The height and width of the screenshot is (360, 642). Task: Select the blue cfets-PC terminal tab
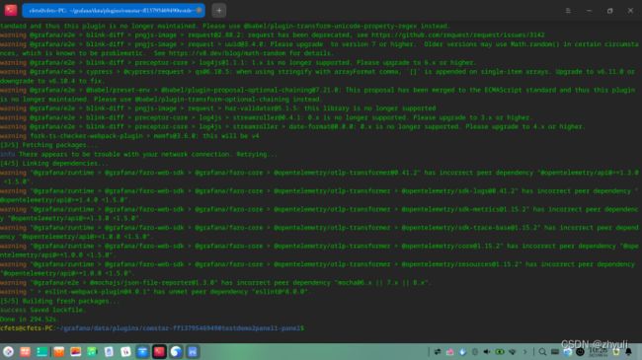114,11
